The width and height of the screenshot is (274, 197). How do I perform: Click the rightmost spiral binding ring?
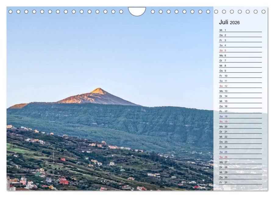tap(263, 11)
